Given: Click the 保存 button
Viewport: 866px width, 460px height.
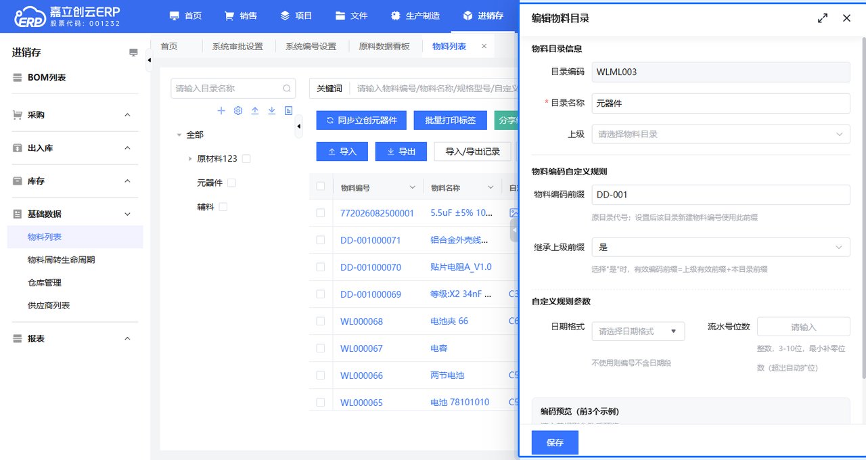Looking at the screenshot, I should pos(555,442).
